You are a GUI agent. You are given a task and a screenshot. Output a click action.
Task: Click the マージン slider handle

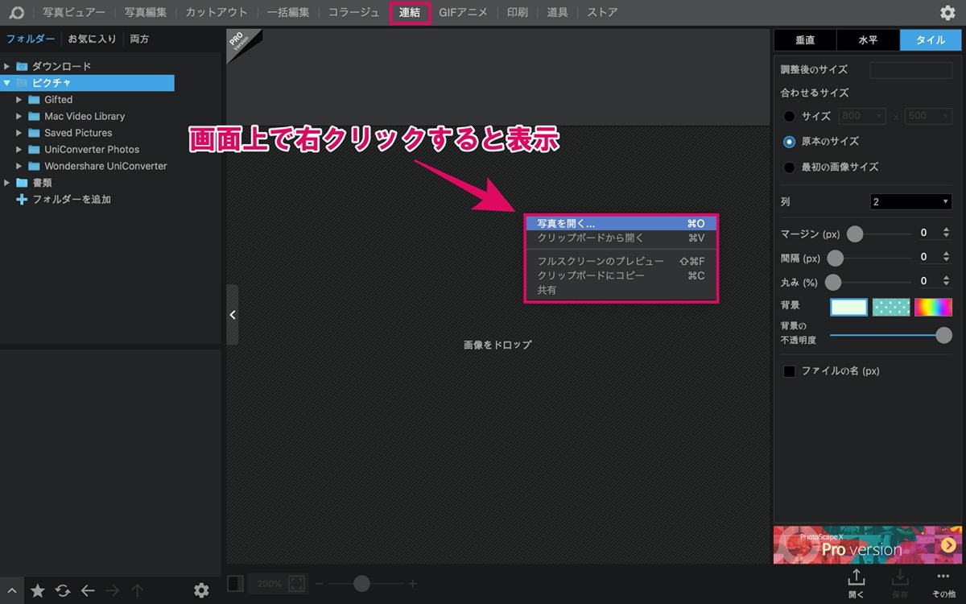[x=855, y=234]
